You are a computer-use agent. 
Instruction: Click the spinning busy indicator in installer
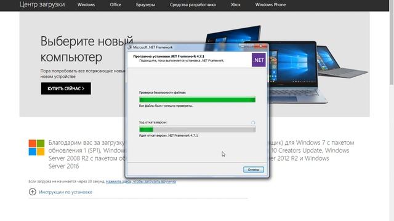click(x=253, y=123)
